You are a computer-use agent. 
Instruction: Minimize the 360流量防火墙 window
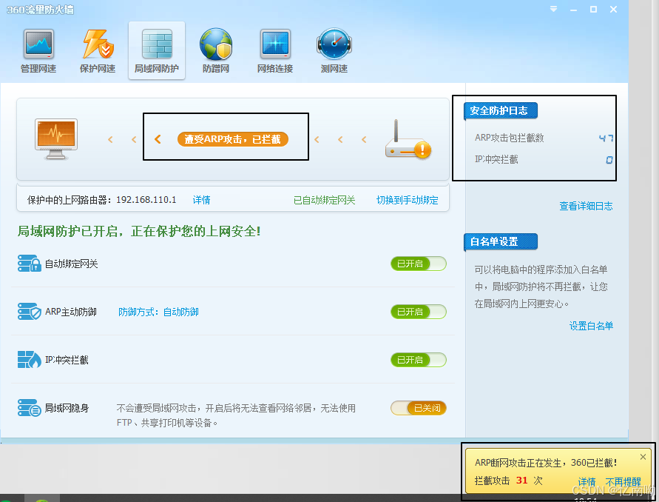(x=573, y=10)
